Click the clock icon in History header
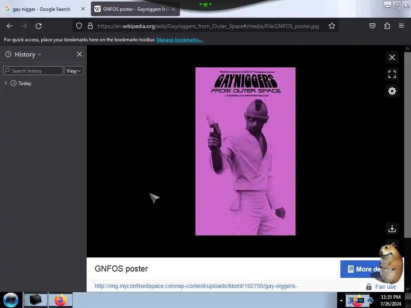Image resolution: width=411 pixels, height=308 pixels. (x=8, y=54)
